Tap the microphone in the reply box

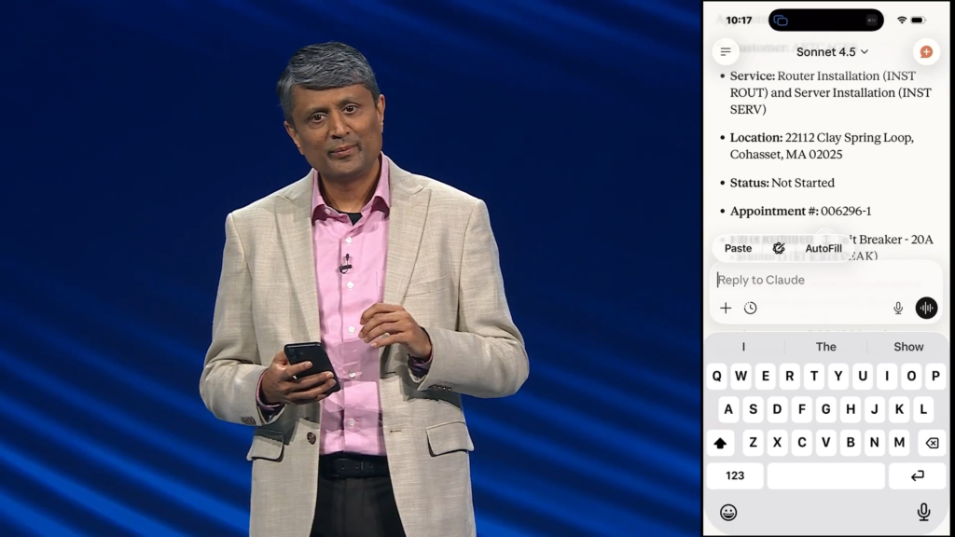(898, 308)
